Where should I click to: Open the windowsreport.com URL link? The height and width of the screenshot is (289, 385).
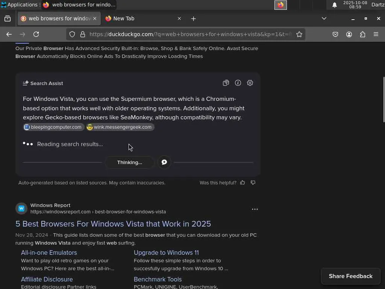98,212
